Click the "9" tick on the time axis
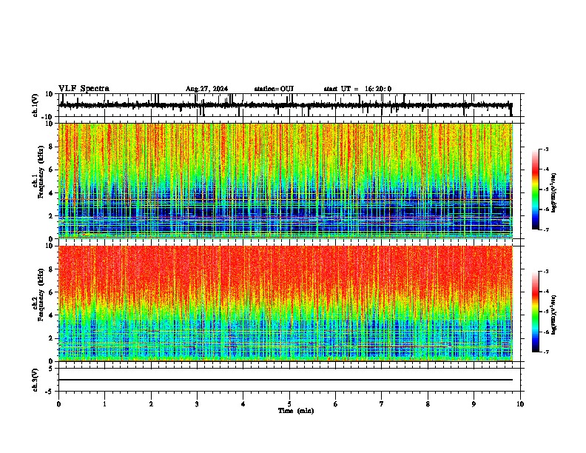586x453 pixels. tap(474, 404)
